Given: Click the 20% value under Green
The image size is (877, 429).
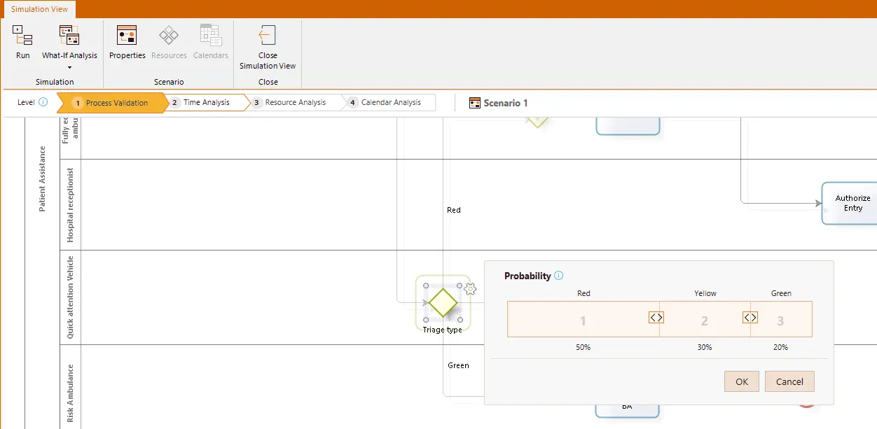Looking at the screenshot, I should [x=780, y=347].
